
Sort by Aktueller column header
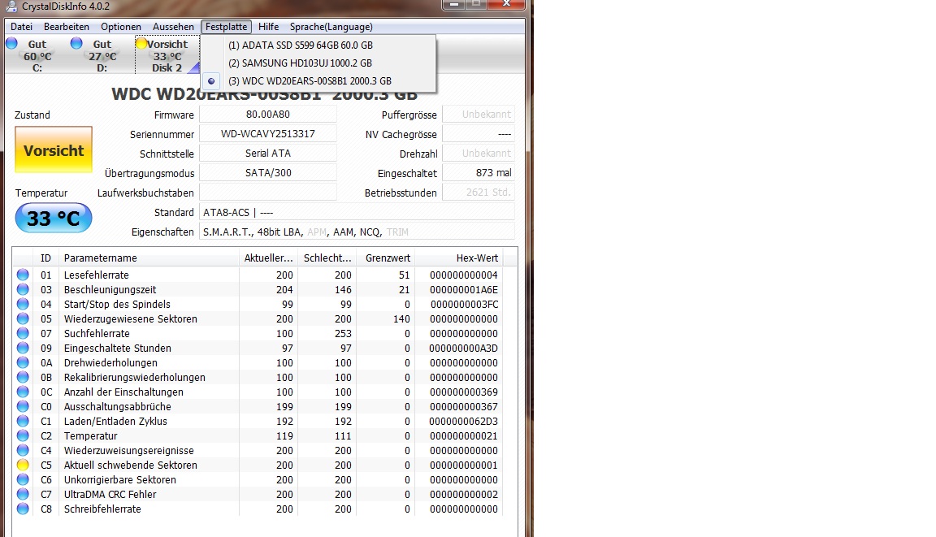pos(269,258)
